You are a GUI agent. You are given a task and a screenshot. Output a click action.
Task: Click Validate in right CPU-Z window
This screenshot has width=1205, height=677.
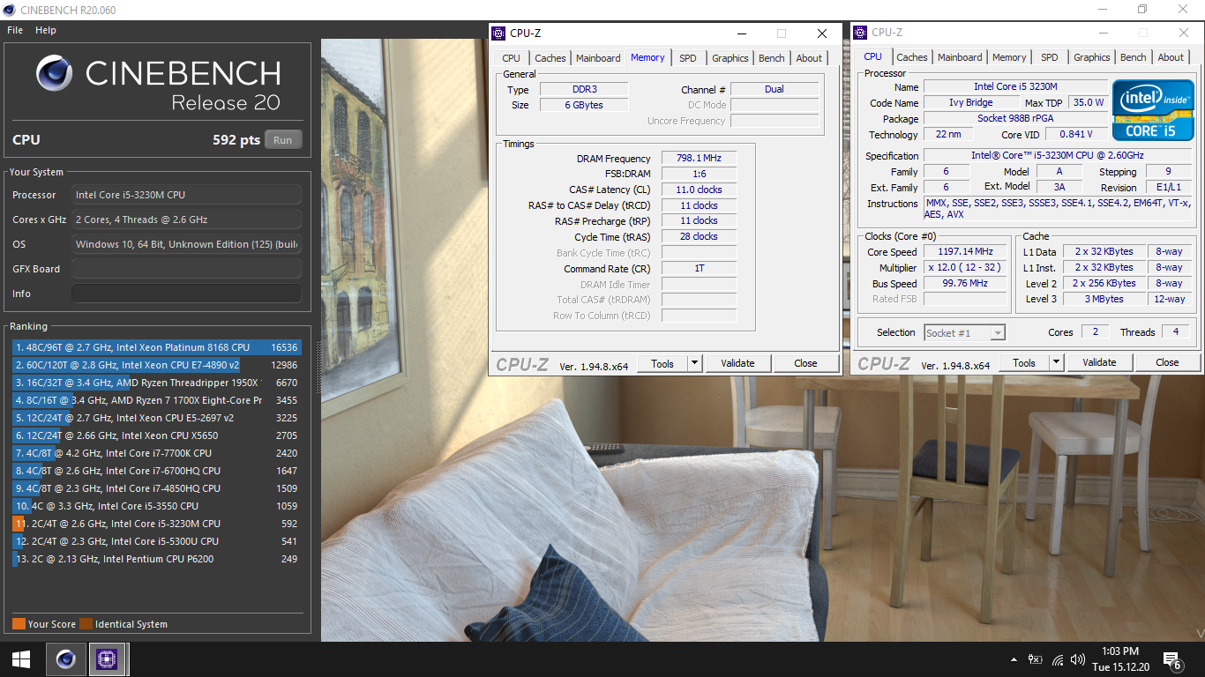click(x=1099, y=362)
